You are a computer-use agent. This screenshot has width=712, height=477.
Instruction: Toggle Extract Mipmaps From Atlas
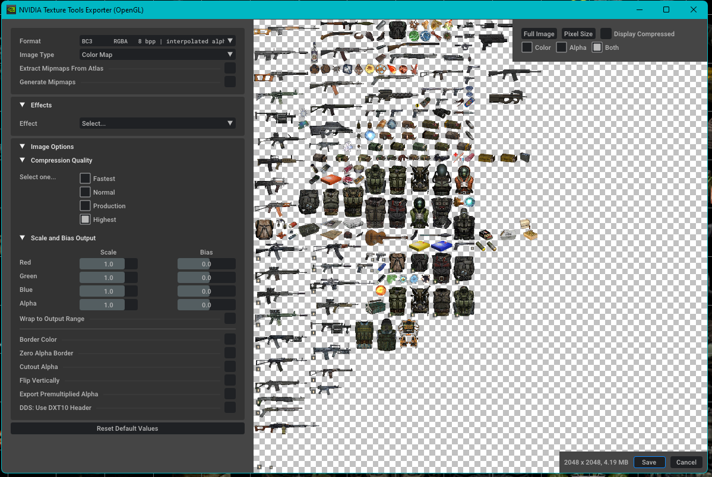click(230, 68)
